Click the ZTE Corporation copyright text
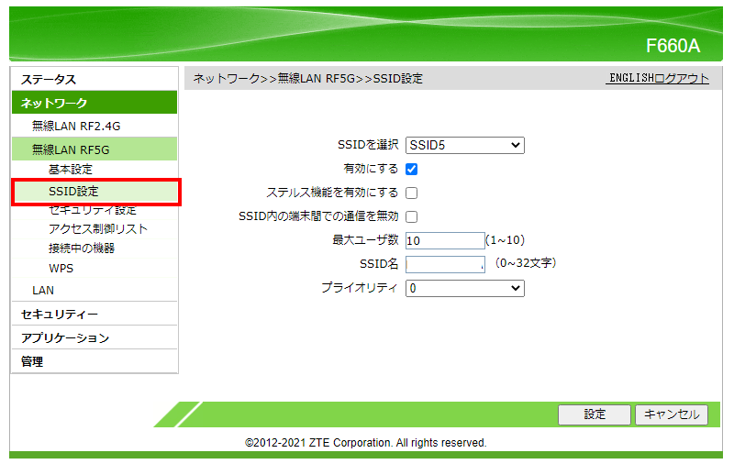The height and width of the screenshot is (464, 734). tap(365, 443)
